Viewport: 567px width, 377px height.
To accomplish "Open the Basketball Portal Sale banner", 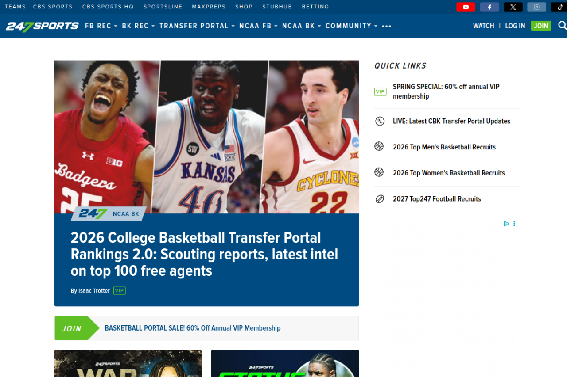I will [x=192, y=328].
